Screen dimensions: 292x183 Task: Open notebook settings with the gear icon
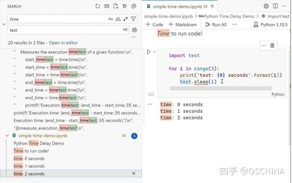[266, 6]
